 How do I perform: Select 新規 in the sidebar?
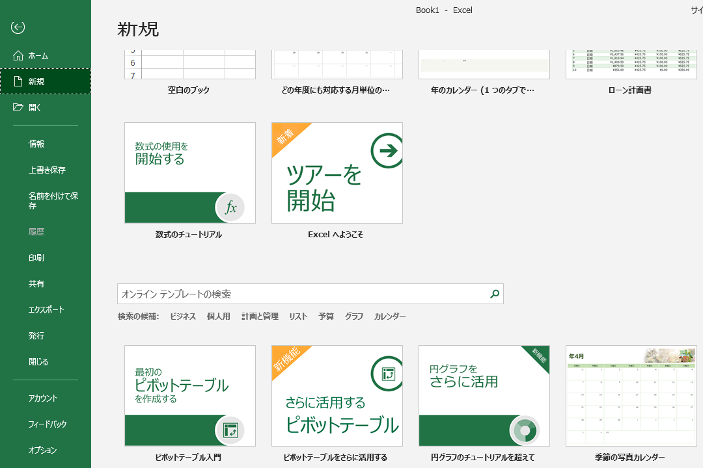click(x=46, y=81)
